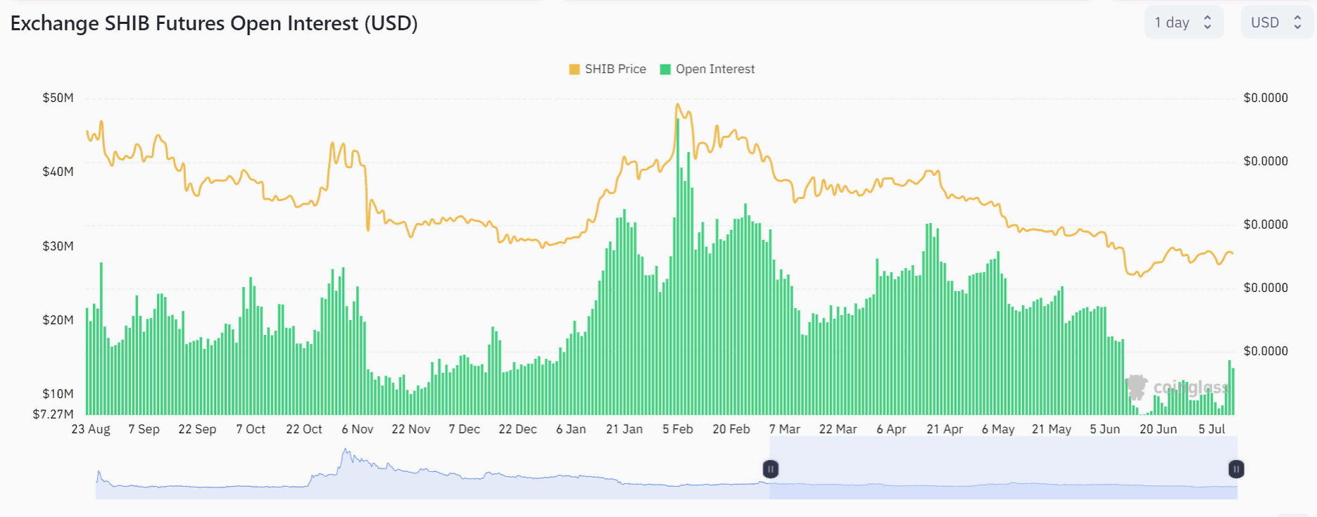Grab the left handle of the range navigator

tap(771, 469)
